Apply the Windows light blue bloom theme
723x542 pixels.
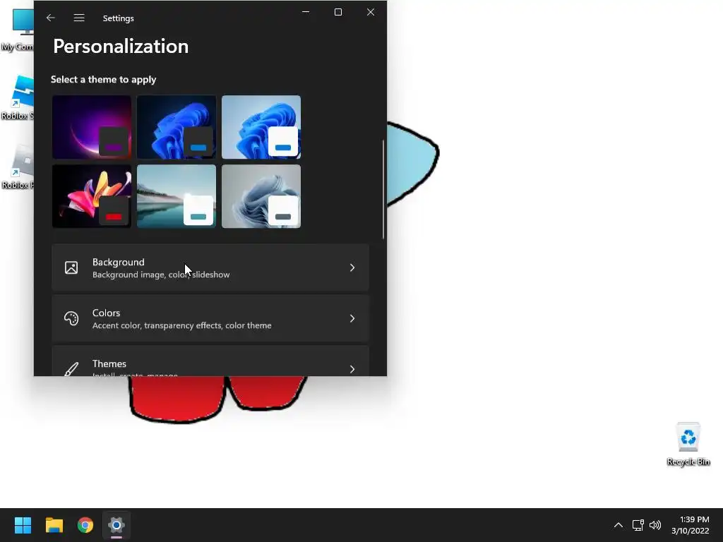coord(261,127)
